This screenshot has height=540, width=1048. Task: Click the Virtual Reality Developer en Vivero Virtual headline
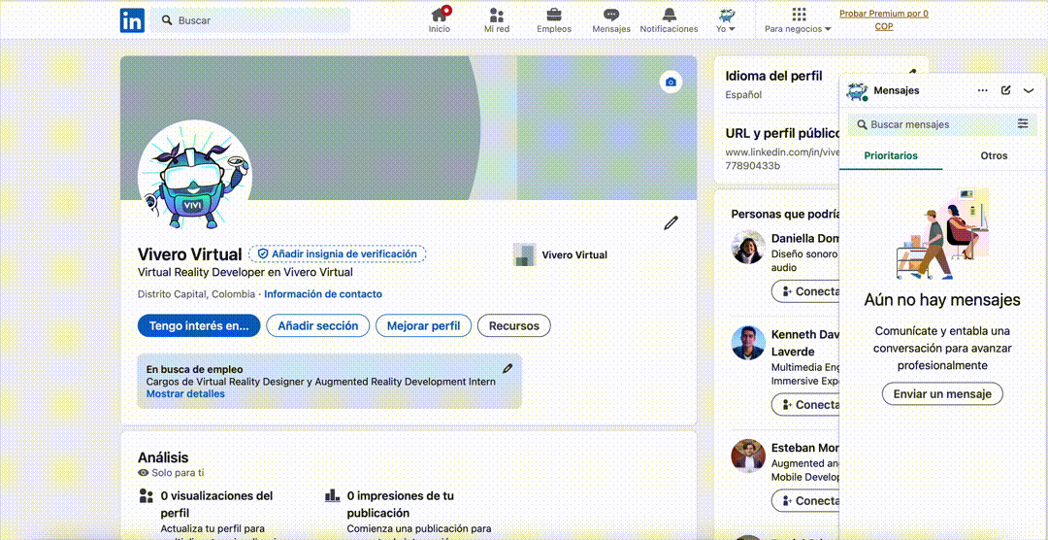(x=246, y=273)
